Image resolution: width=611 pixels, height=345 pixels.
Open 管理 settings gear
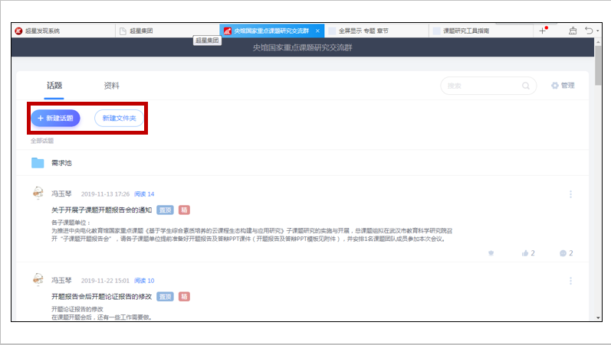(x=563, y=86)
